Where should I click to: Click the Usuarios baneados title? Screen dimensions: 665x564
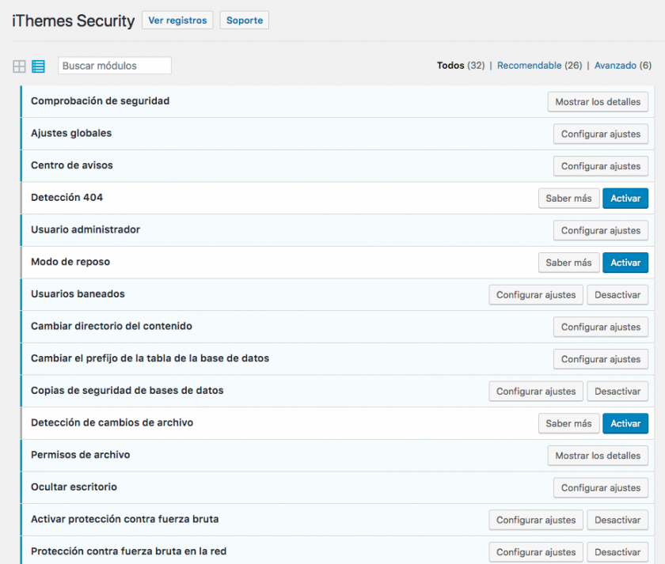[78, 294]
